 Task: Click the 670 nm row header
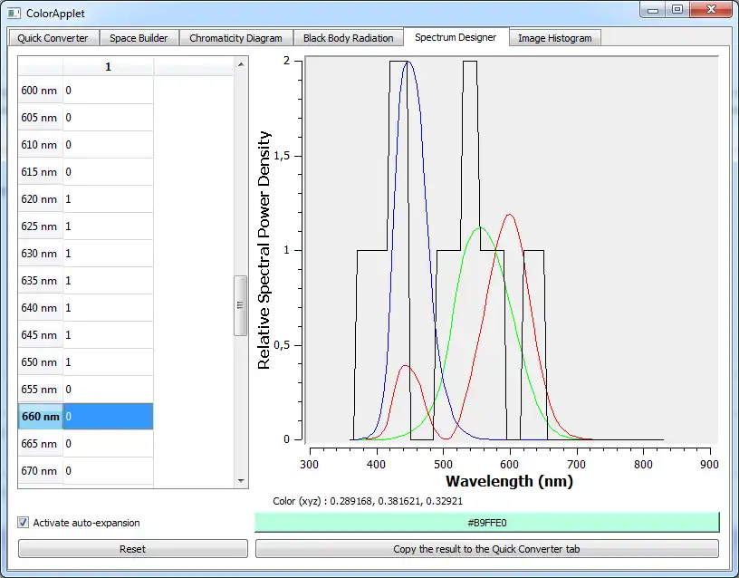40,471
